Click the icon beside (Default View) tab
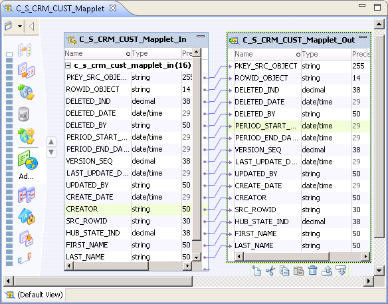The height and width of the screenshot is (304, 388). pos(9,295)
